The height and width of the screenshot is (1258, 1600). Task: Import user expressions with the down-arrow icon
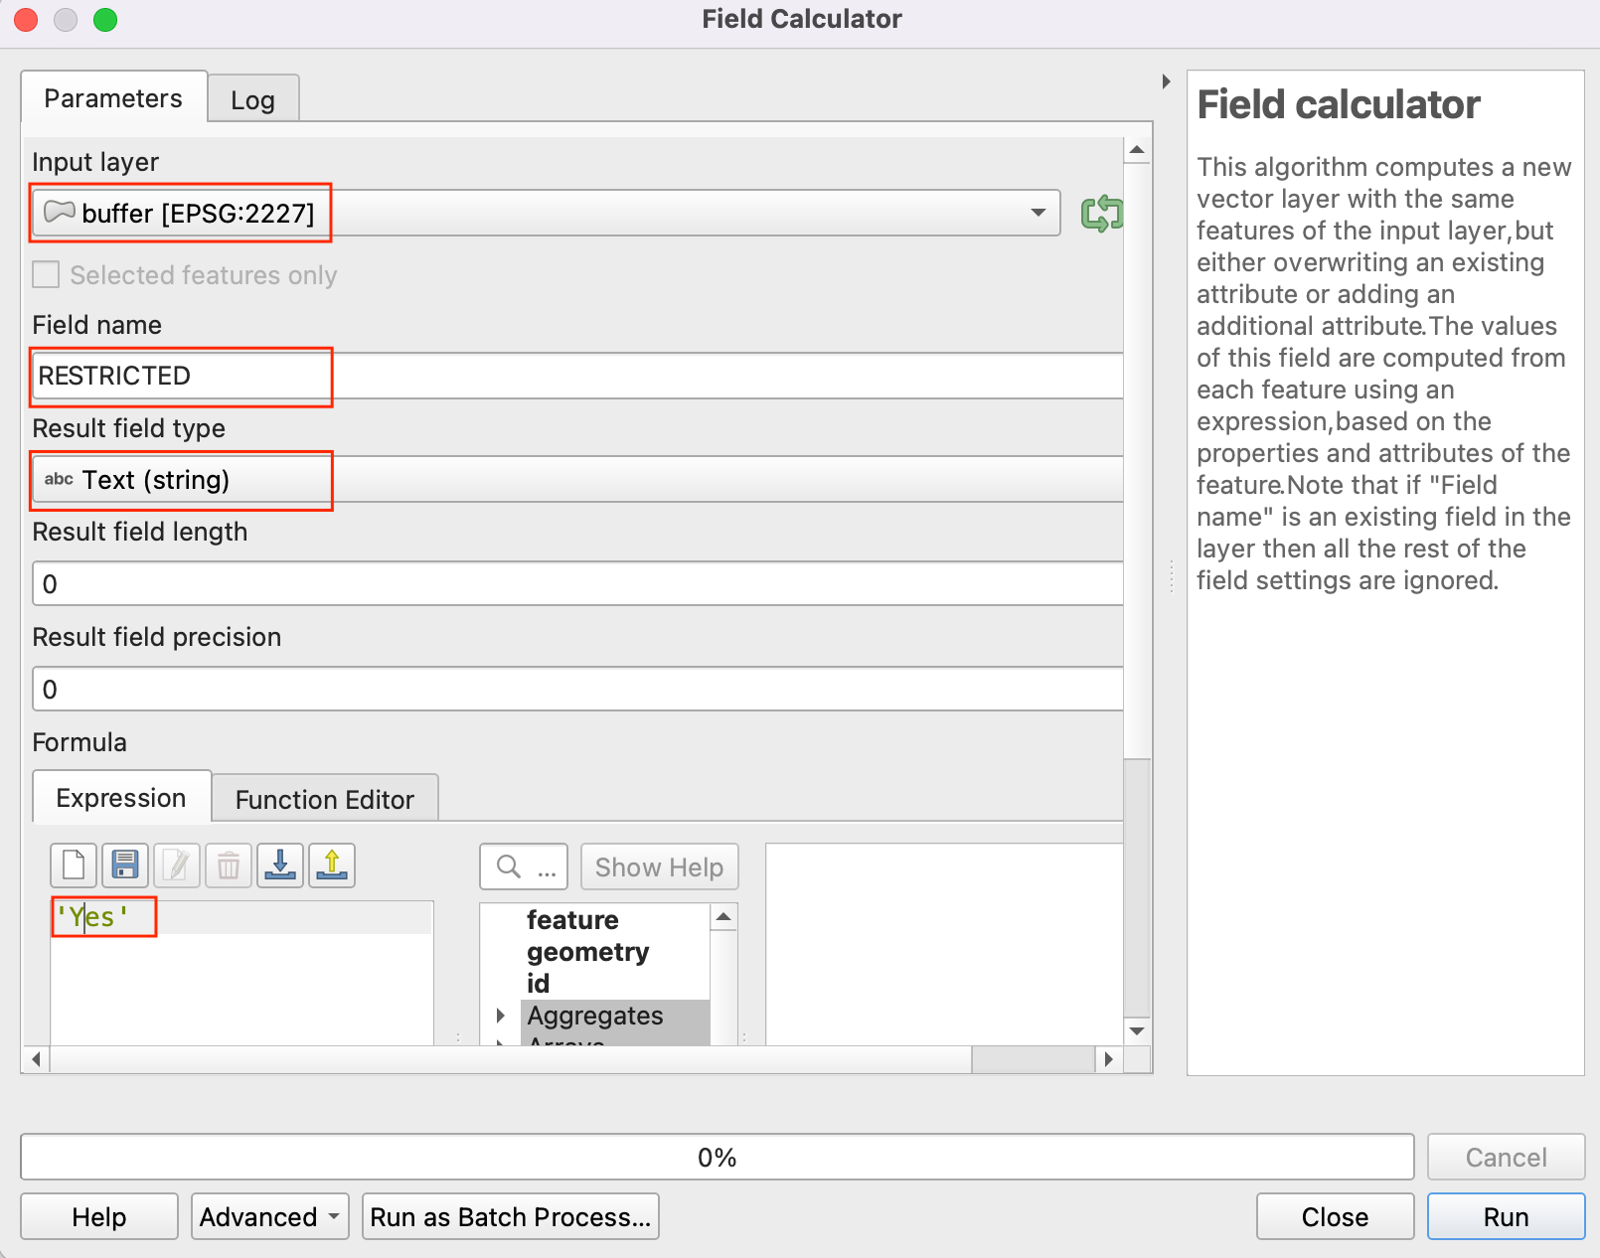280,865
